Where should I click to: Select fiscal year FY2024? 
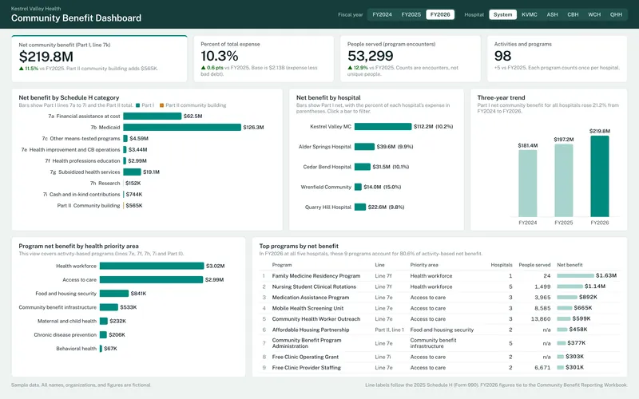382,14
